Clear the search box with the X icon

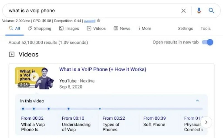pyautogui.click(x=183, y=11)
